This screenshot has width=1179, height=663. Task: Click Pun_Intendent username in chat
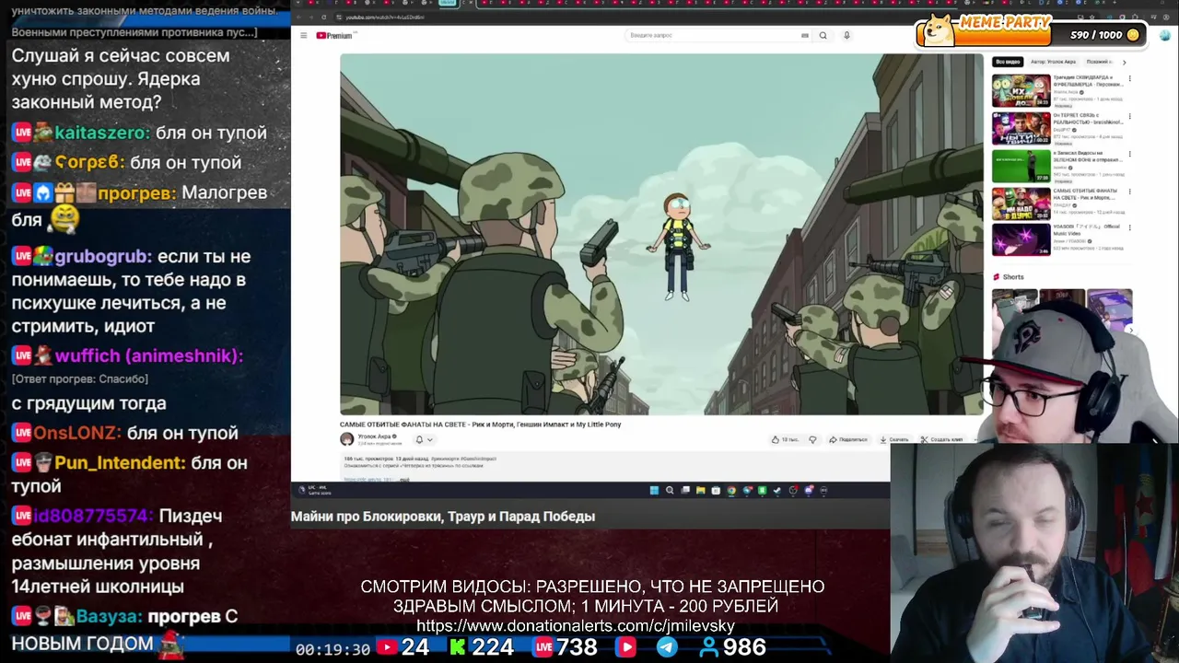pyautogui.click(x=120, y=463)
